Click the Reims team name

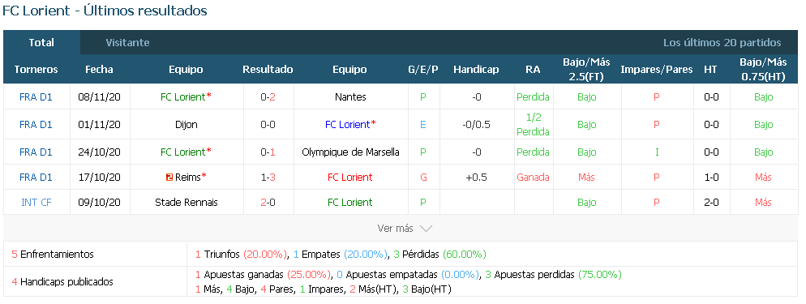(187, 178)
